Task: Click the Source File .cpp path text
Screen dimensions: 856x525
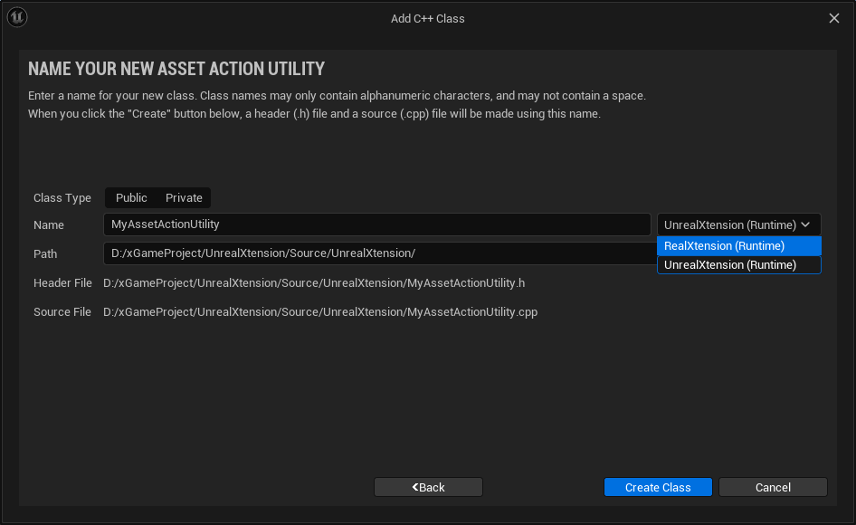Action: click(320, 312)
